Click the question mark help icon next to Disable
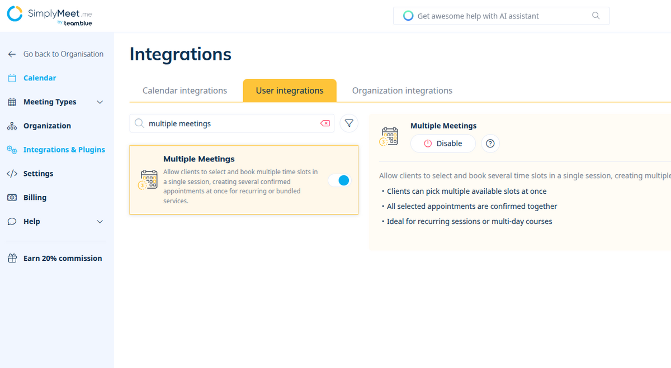This screenshot has width=671, height=368. (490, 144)
